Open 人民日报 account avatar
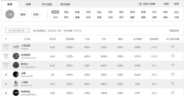This screenshot has height=97, width=184. (x=16, y=47)
